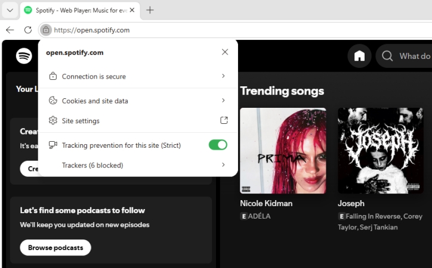Click the Spotify logo

pos(24,56)
